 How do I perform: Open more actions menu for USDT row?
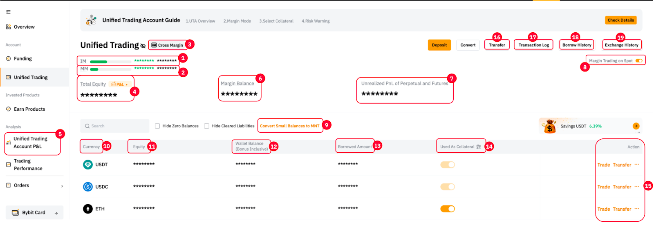[x=637, y=165]
